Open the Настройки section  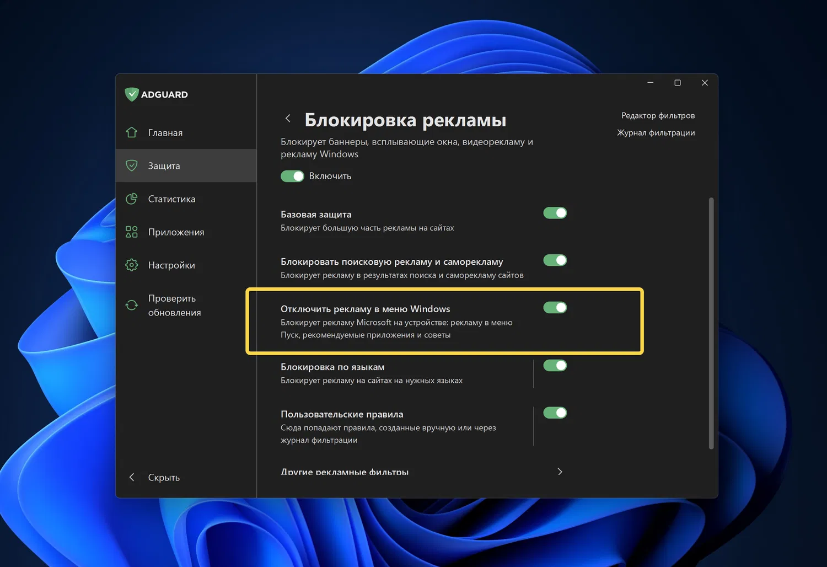(x=186, y=265)
